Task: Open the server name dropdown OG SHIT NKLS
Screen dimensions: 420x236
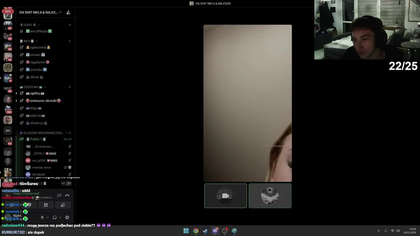Action: pyautogui.click(x=40, y=12)
